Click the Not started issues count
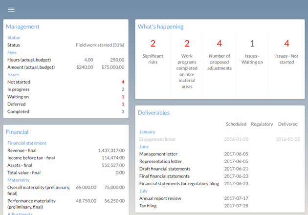Screen dimensions: 308x215 click(122, 82)
